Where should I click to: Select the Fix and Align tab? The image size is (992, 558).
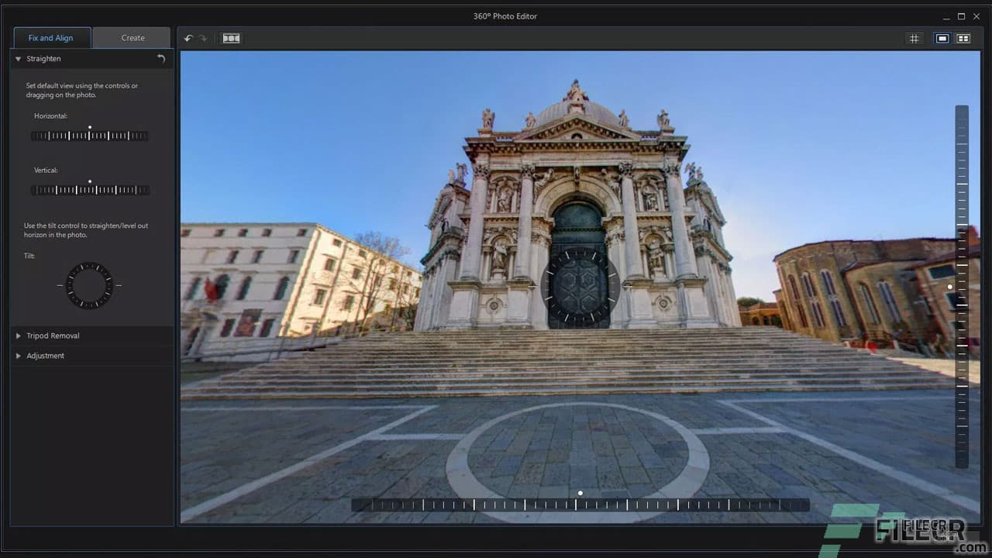click(x=51, y=37)
